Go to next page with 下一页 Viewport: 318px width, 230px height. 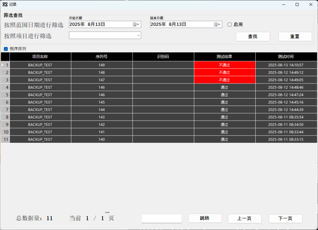coord(285,219)
